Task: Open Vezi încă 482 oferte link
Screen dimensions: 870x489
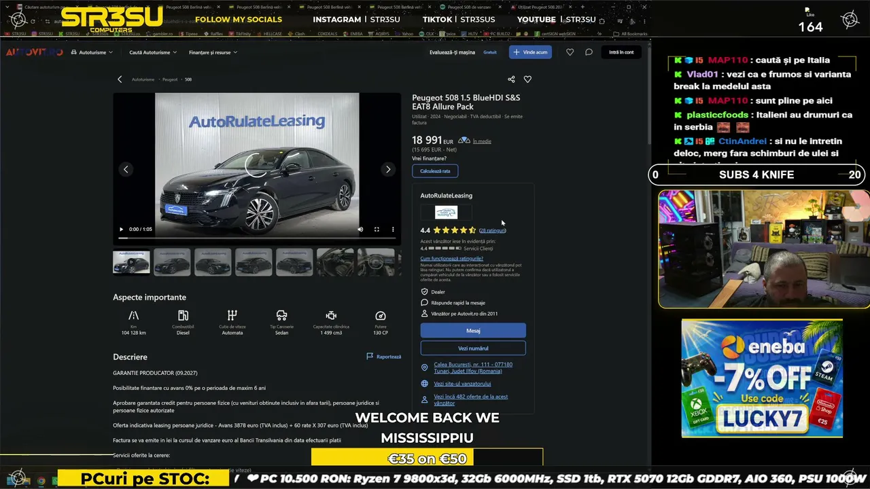Action: tap(471, 400)
